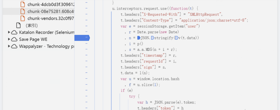Enable inline breakpoint before stringify
The image size is (280, 110).
(x=152, y=38)
